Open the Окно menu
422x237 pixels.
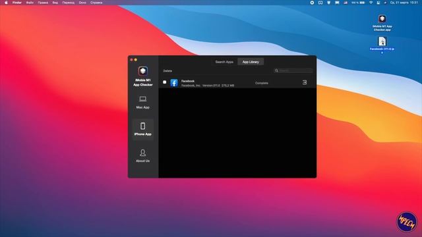click(x=82, y=3)
